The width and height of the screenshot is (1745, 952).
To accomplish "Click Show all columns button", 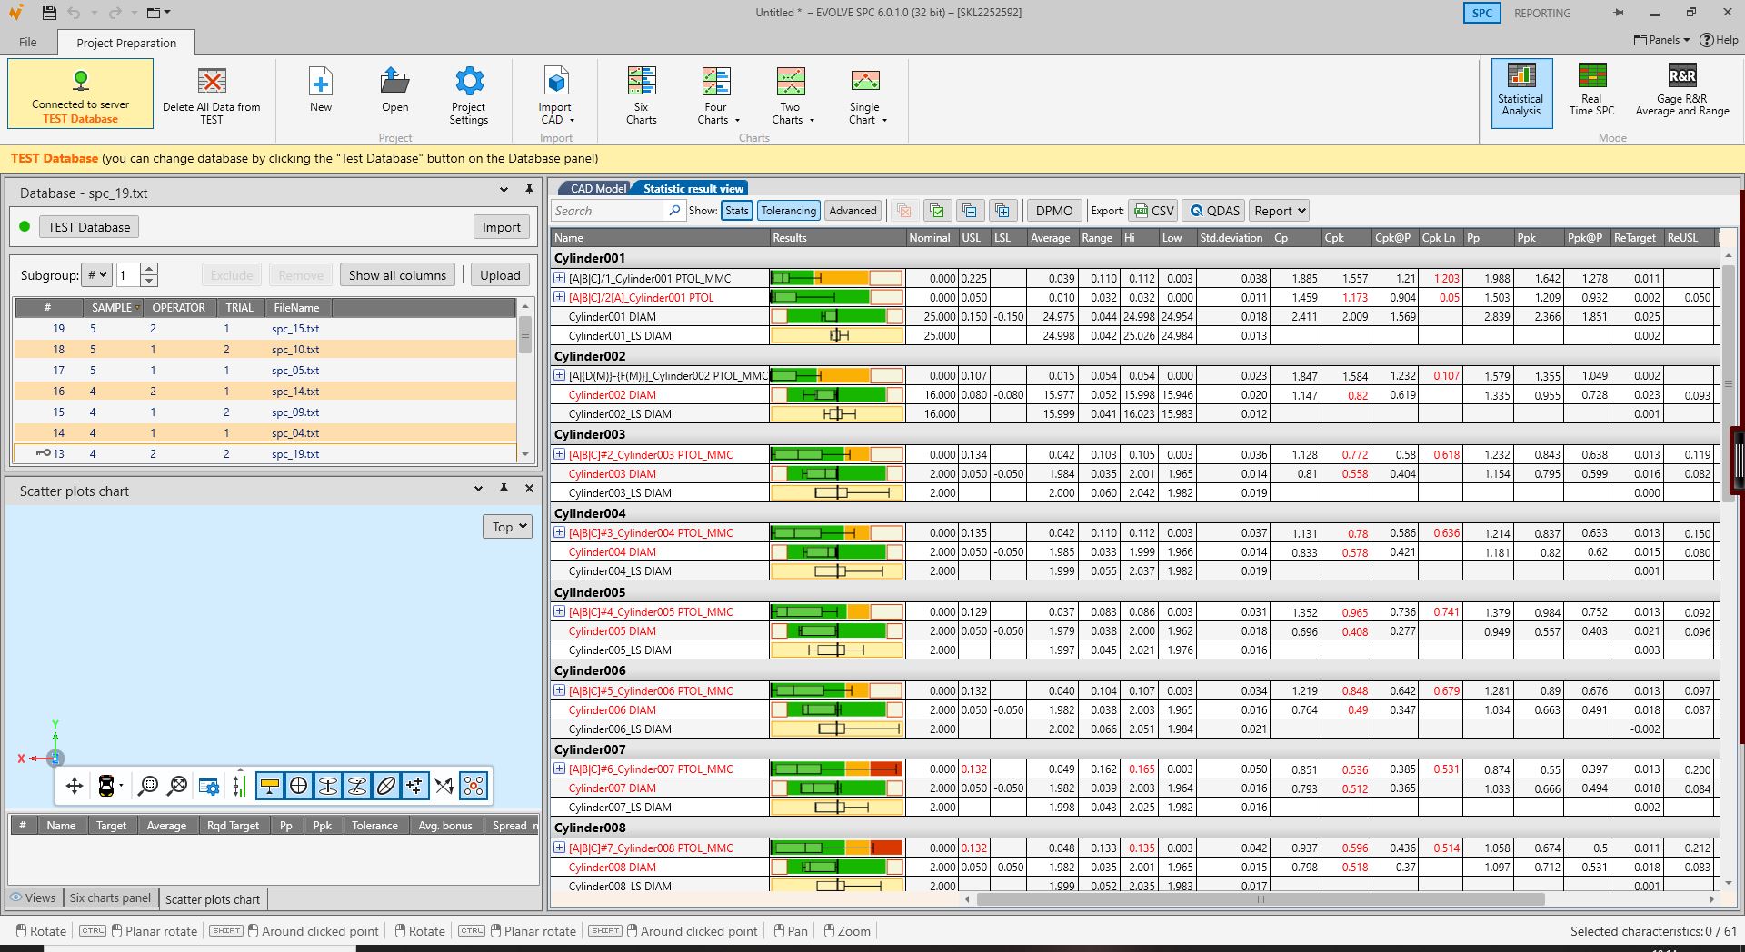I will [397, 275].
